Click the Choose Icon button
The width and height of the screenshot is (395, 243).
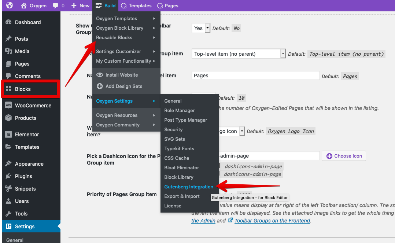344,156
